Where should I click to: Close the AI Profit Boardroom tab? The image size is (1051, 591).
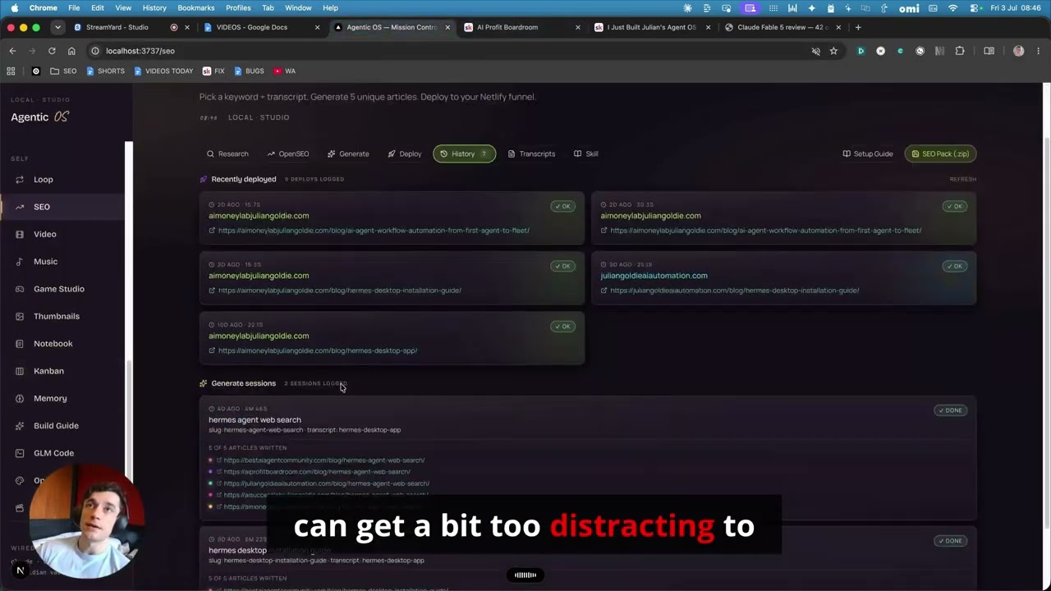point(577,27)
